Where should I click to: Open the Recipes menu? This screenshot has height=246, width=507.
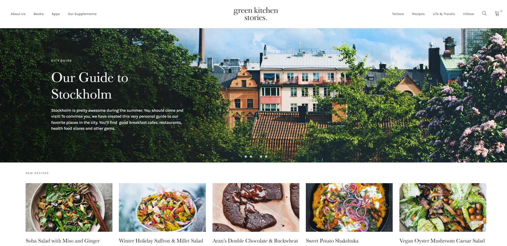pos(418,14)
